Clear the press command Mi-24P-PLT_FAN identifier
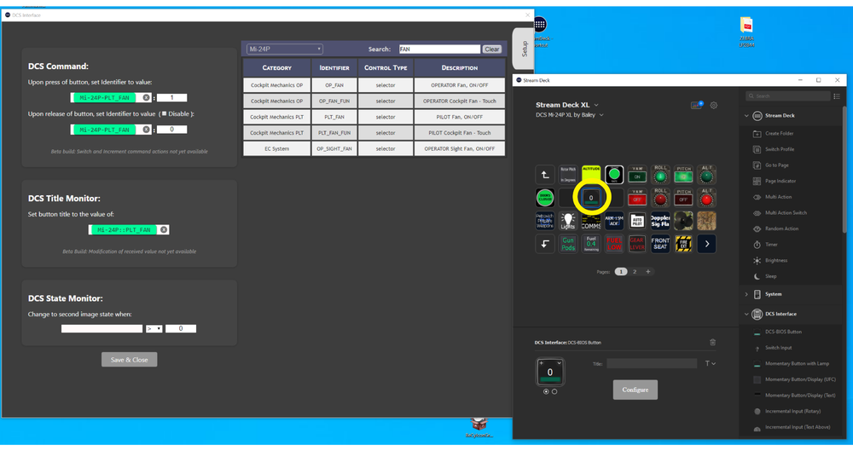Image resolution: width=853 pixels, height=451 pixels. [146, 98]
